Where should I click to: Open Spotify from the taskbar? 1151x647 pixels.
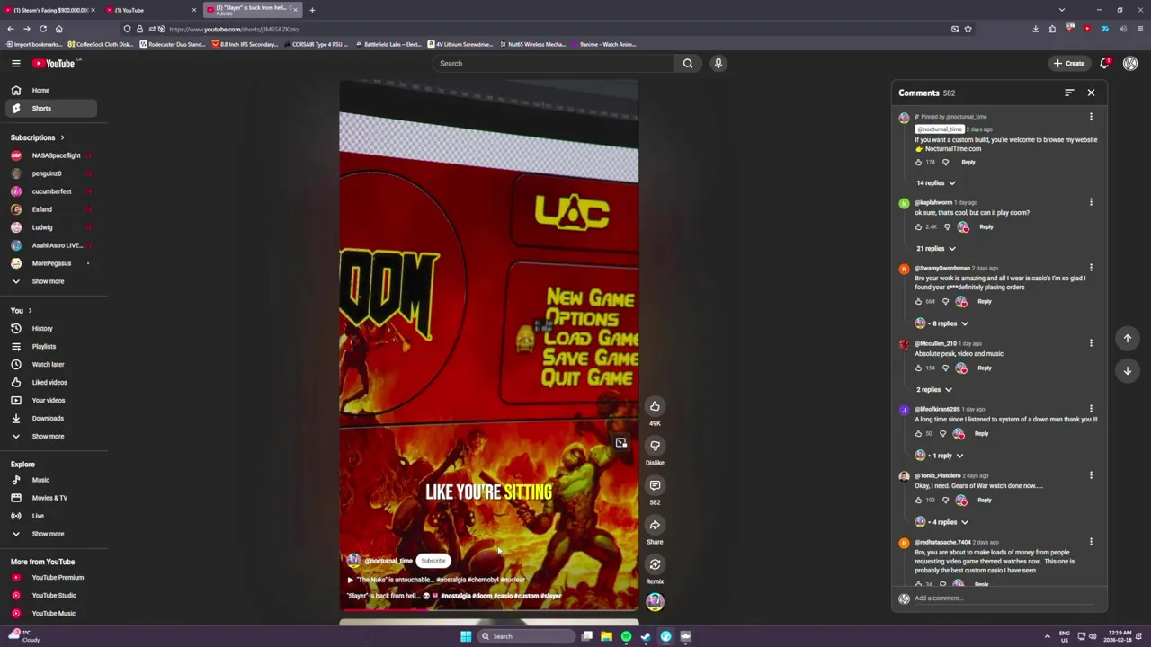(626, 636)
